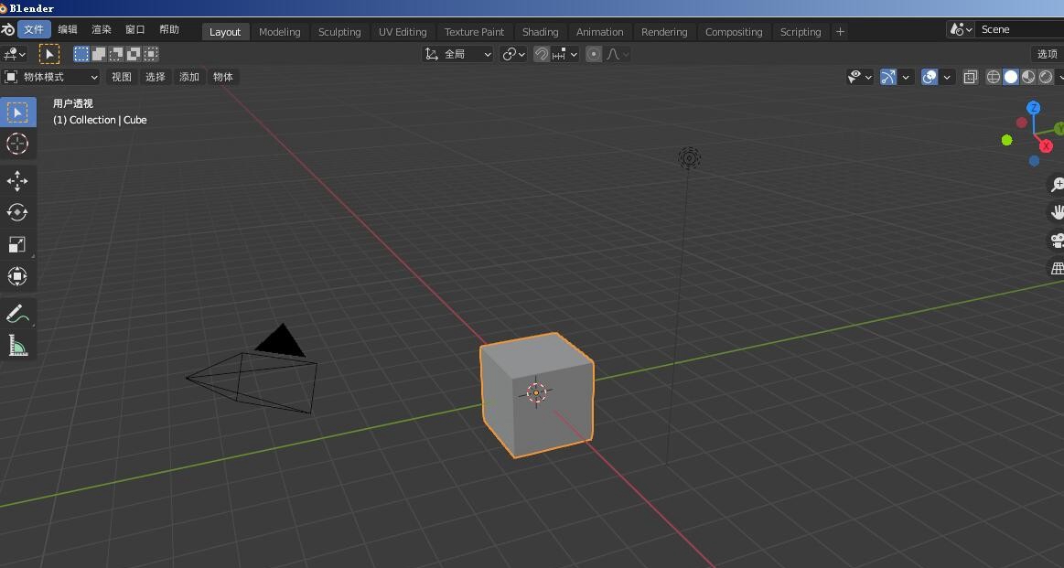Click the zoom magnifier navigation icon
Image resolution: width=1064 pixels, height=568 pixels.
click(1056, 184)
